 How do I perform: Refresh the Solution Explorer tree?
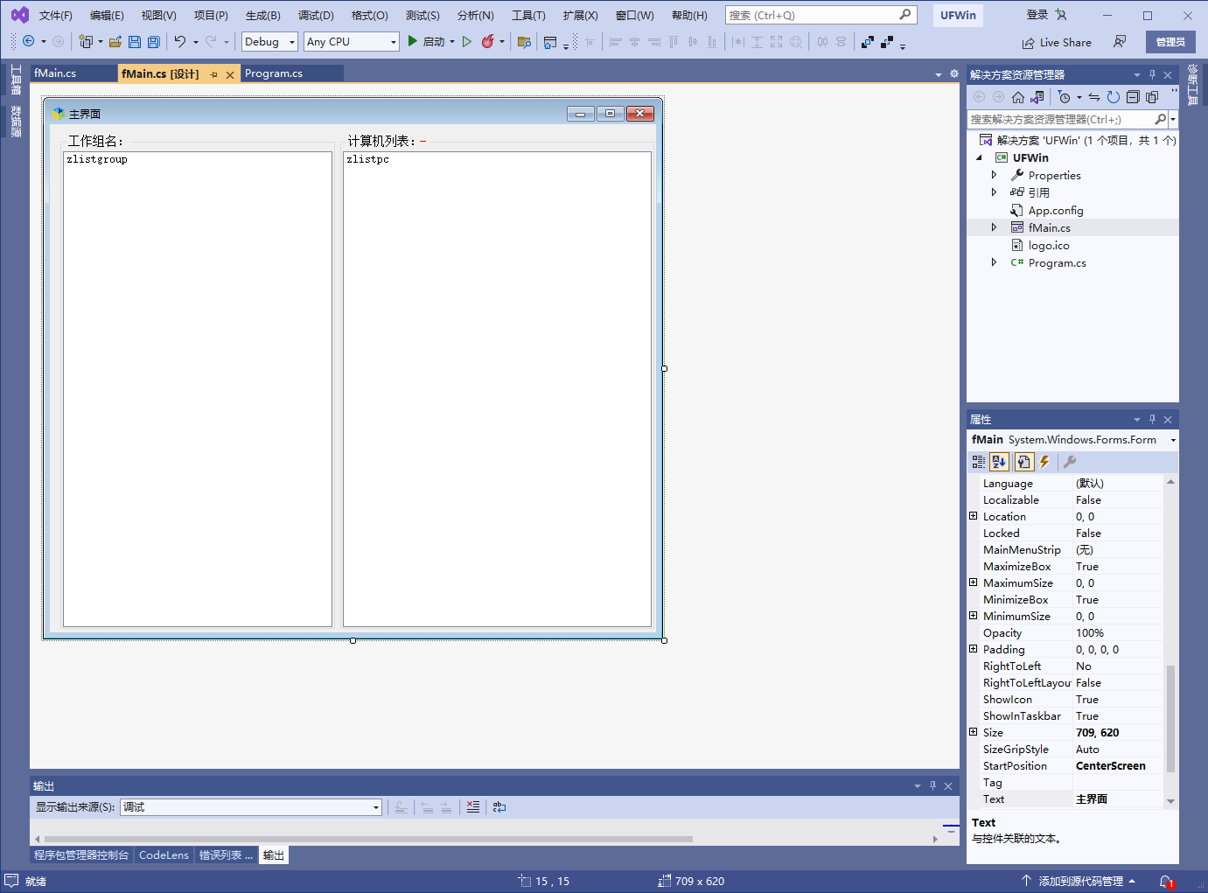pos(1113,97)
